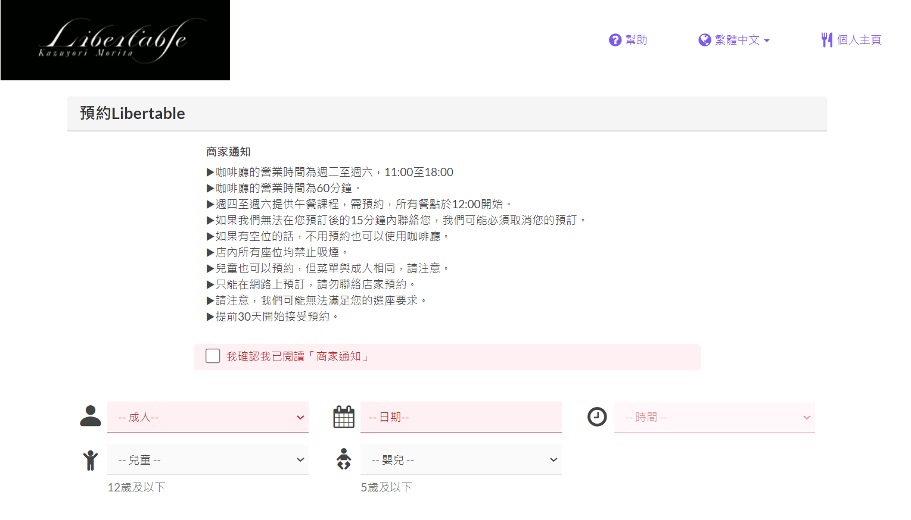Check the 我確認我已閱讀 confirmation checkbox
911x520 pixels.
[x=213, y=356]
